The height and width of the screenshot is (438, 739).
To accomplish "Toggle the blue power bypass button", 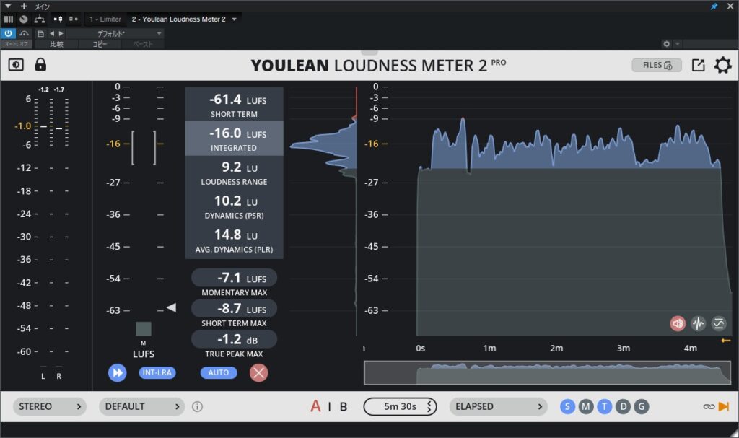I will (x=8, y=33).
